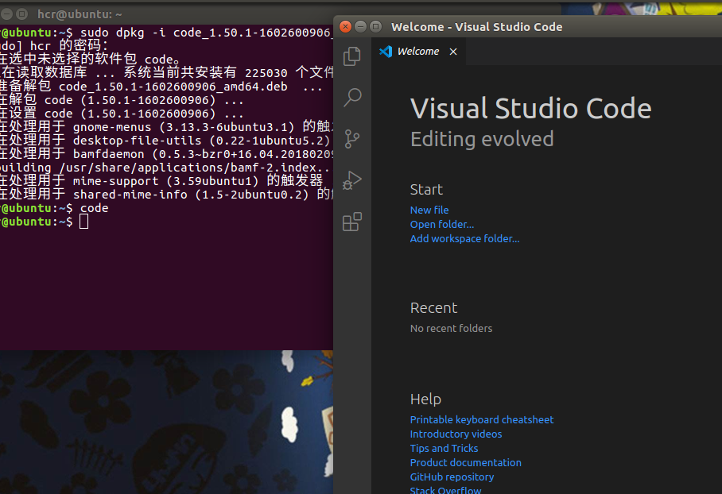This screenshot has width=722, height=494.
Task: Click Add workspace folder... link
Action: click(x=464, y=238)
